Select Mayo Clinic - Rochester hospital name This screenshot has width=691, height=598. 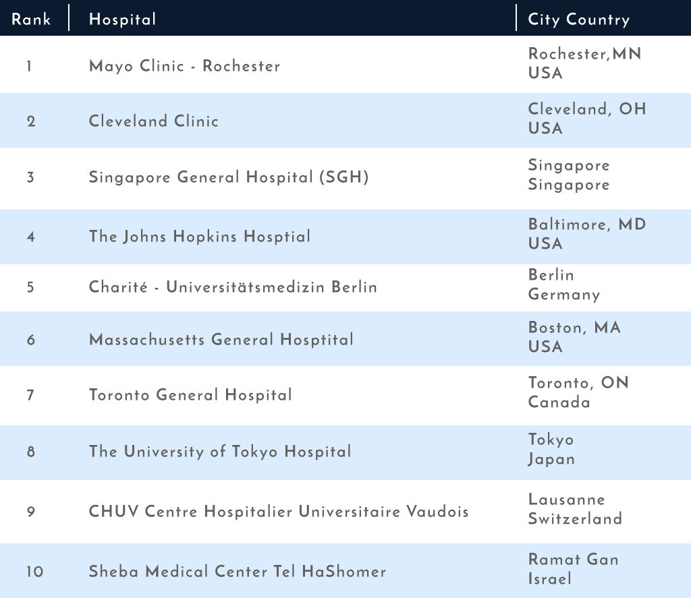click(184, 66)
